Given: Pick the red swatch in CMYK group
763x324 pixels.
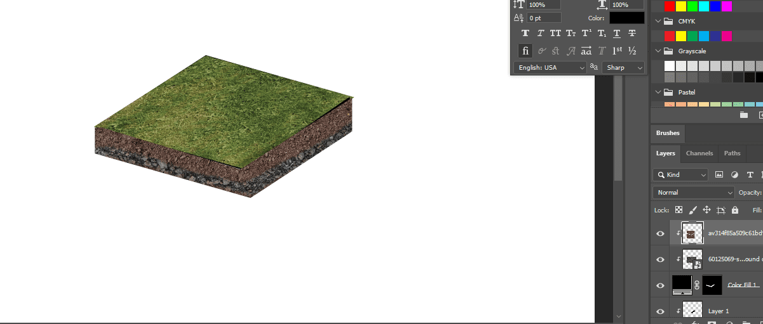Looking at the screenshot, I should coord(670,36).
